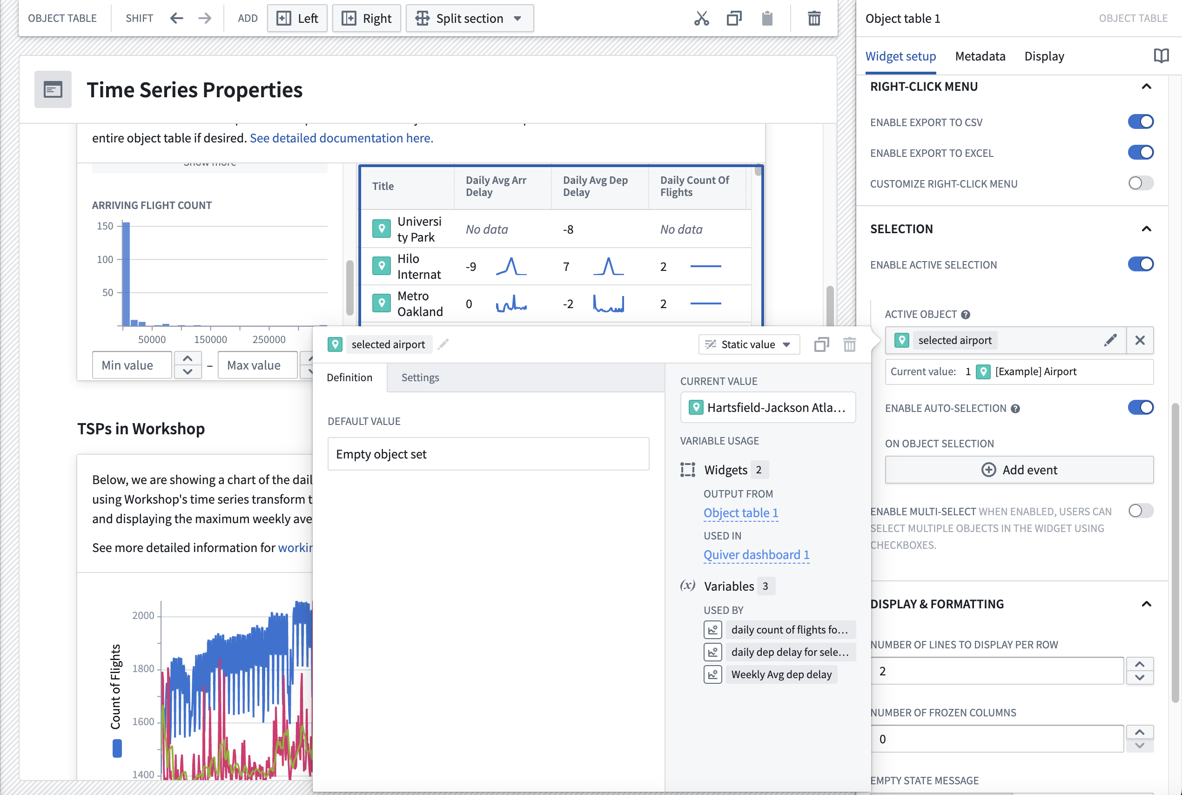1182x795 pixels.
Task: Shift the object table right with the arrow
Action: tap(205, 18)
